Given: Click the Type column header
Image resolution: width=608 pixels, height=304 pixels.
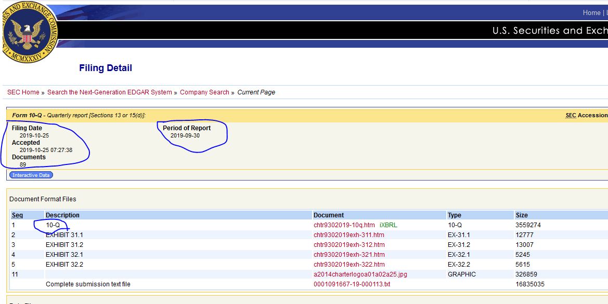Looking at the screenshot, I should pos(454,215).
